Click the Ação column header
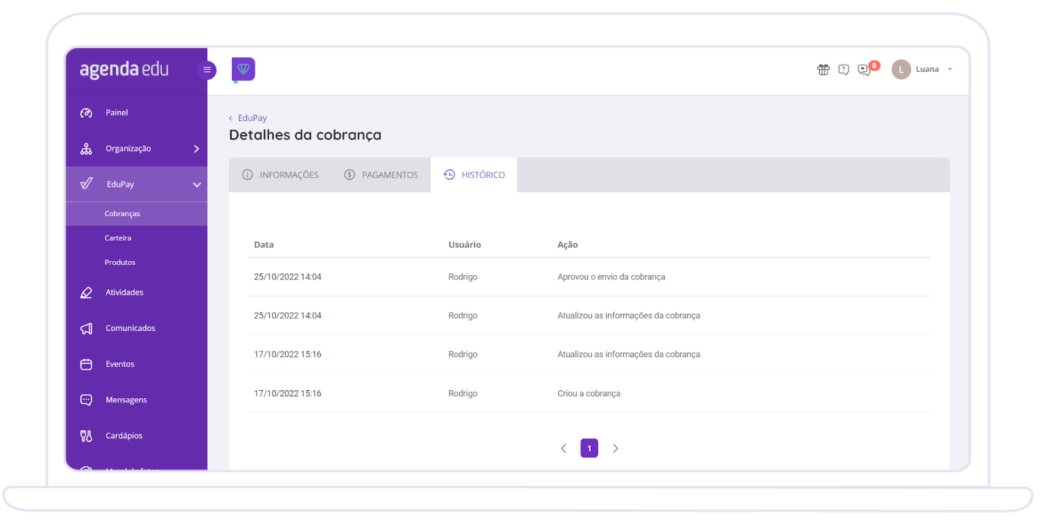 tap(568, 245)
